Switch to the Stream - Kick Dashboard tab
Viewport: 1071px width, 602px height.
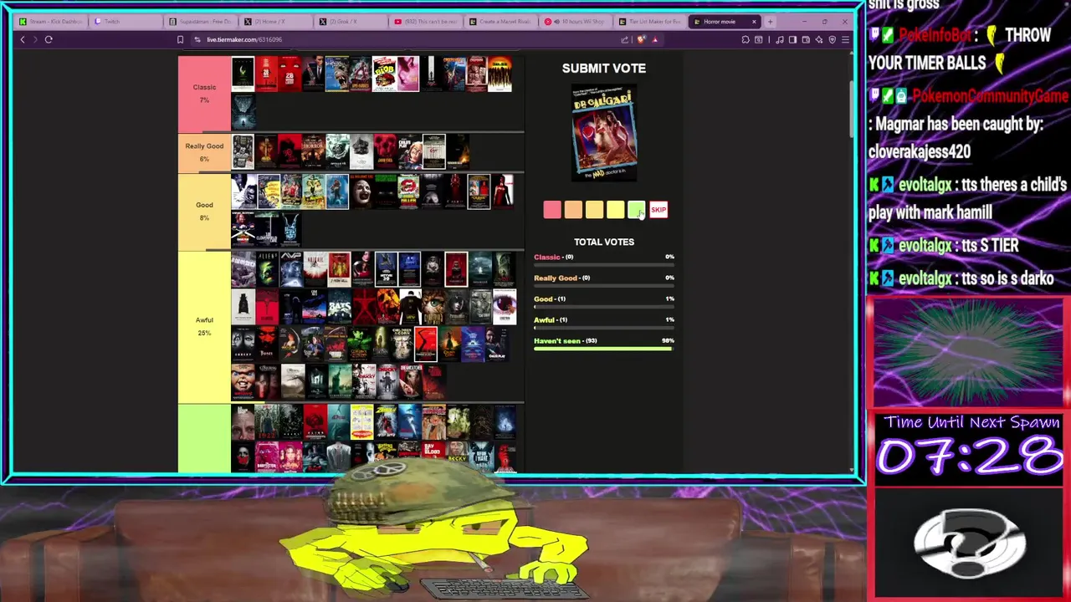[x=51, y=22]
